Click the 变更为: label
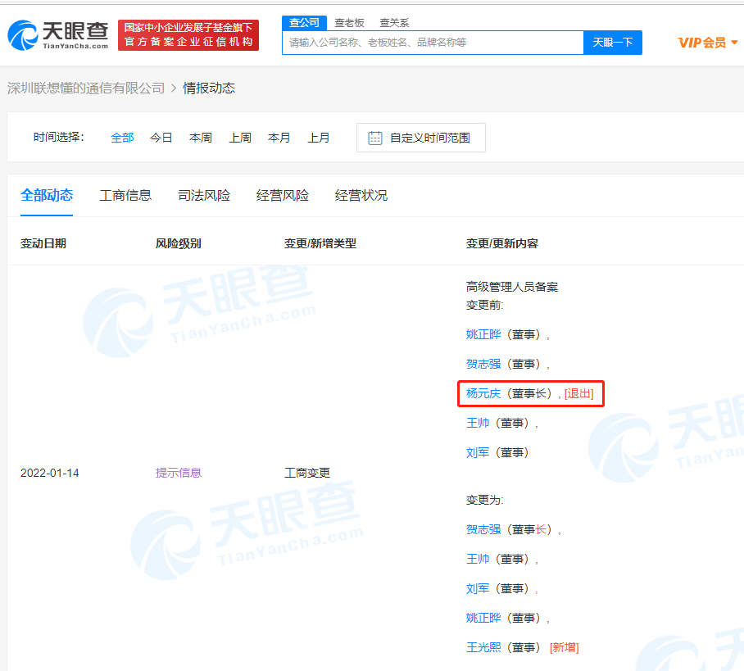 (x=484, y=500)
